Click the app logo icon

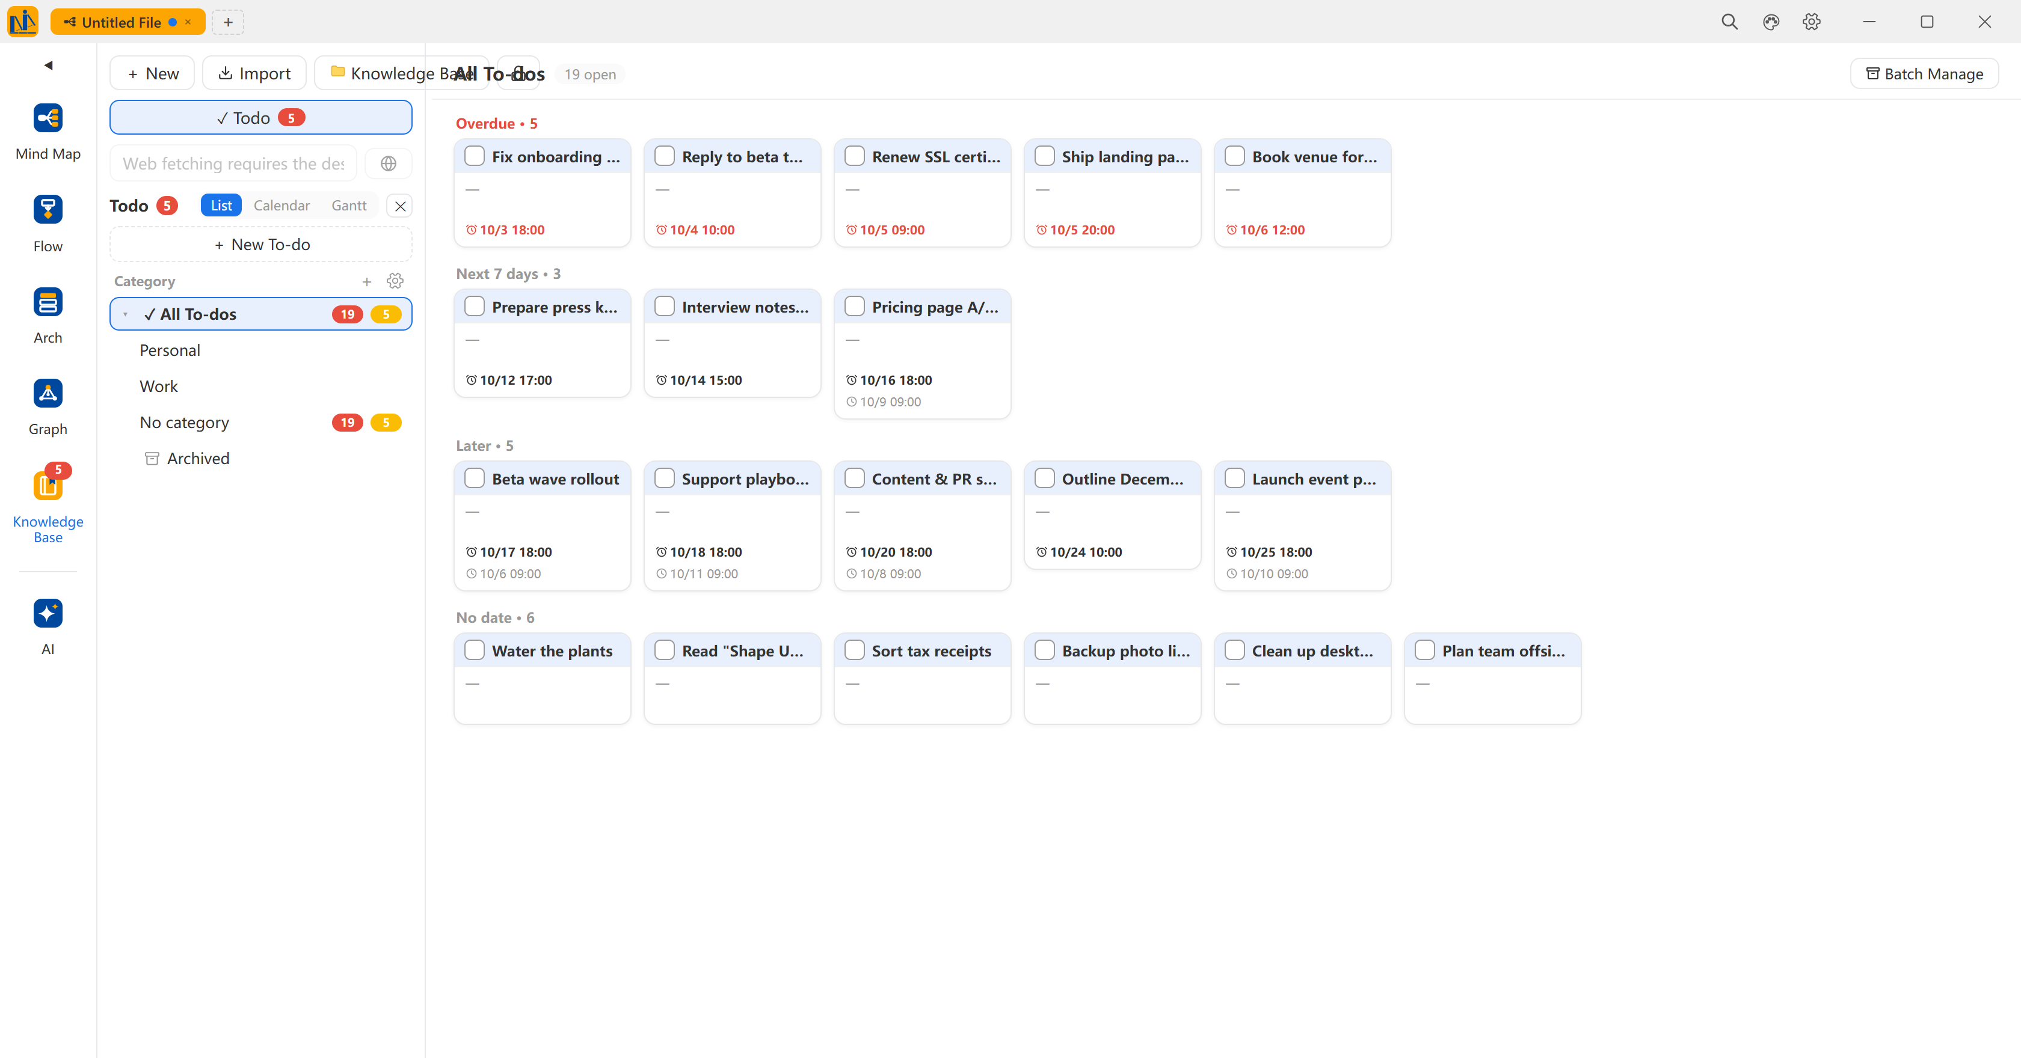coord(23,21)
